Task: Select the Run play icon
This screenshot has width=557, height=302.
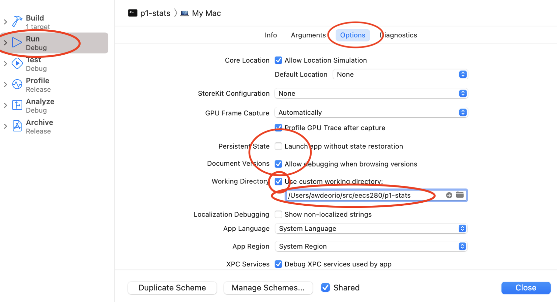Action: click(x=17, y=43)
